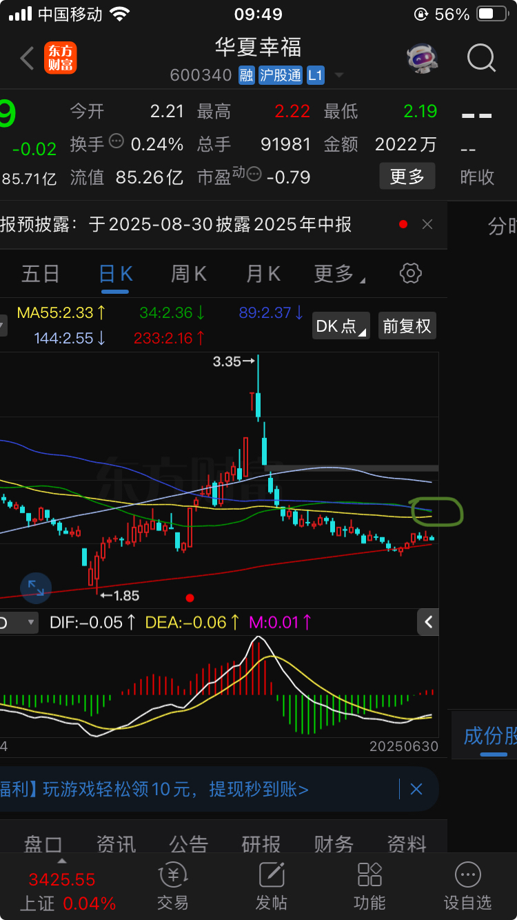Tap the 最高 2.22 value
517x920 pixels.
(x=292, y=111)
